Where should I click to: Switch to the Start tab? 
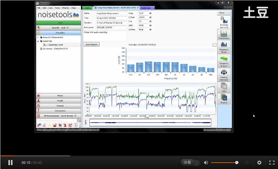[x=87, y=8]
